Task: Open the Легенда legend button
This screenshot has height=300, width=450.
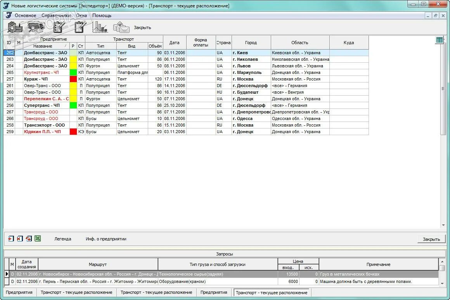Action: click(x=62, y=239)
